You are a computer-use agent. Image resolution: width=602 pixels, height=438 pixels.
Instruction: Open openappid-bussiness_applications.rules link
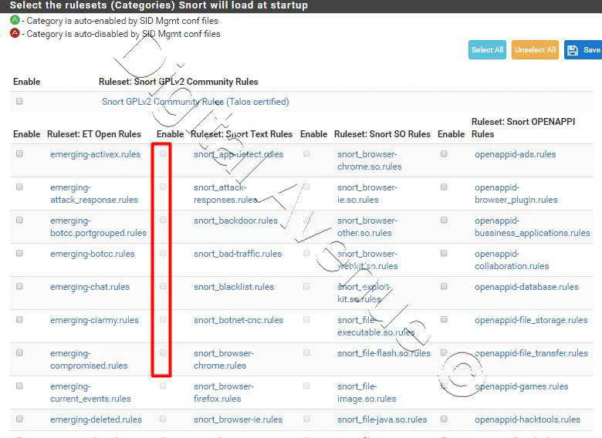[x=532, y=227]
